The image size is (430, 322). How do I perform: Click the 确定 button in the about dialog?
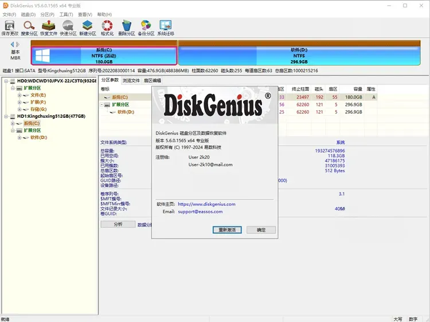click(261, 230)
